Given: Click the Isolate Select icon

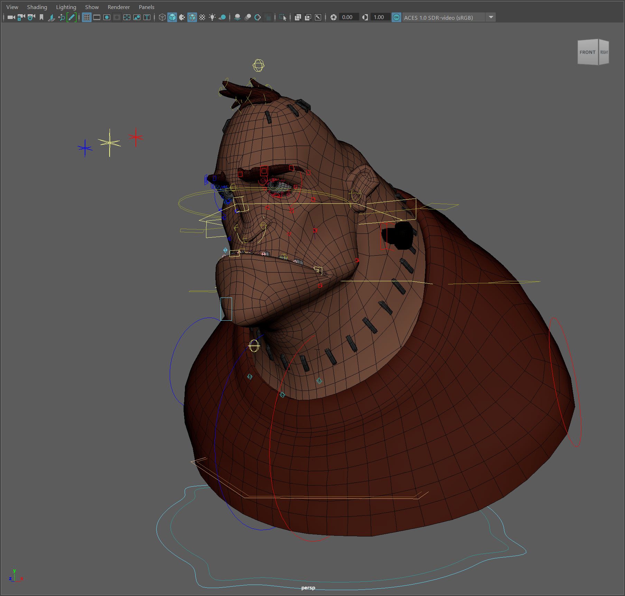Looking at the screenshot, I should (283, 17).
